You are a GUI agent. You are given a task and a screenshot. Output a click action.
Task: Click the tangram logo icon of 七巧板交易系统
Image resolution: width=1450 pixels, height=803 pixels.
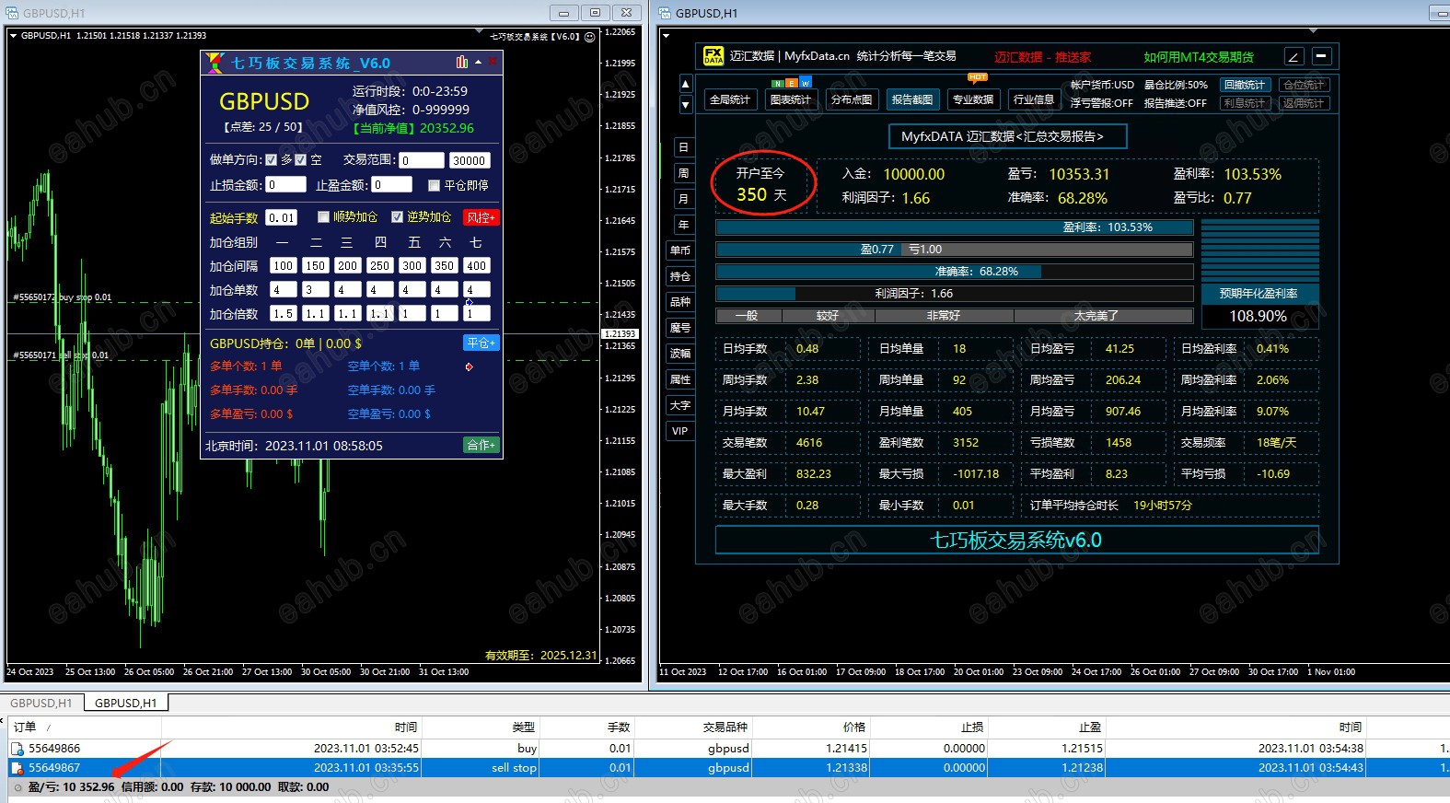click(x=215, y=63)
